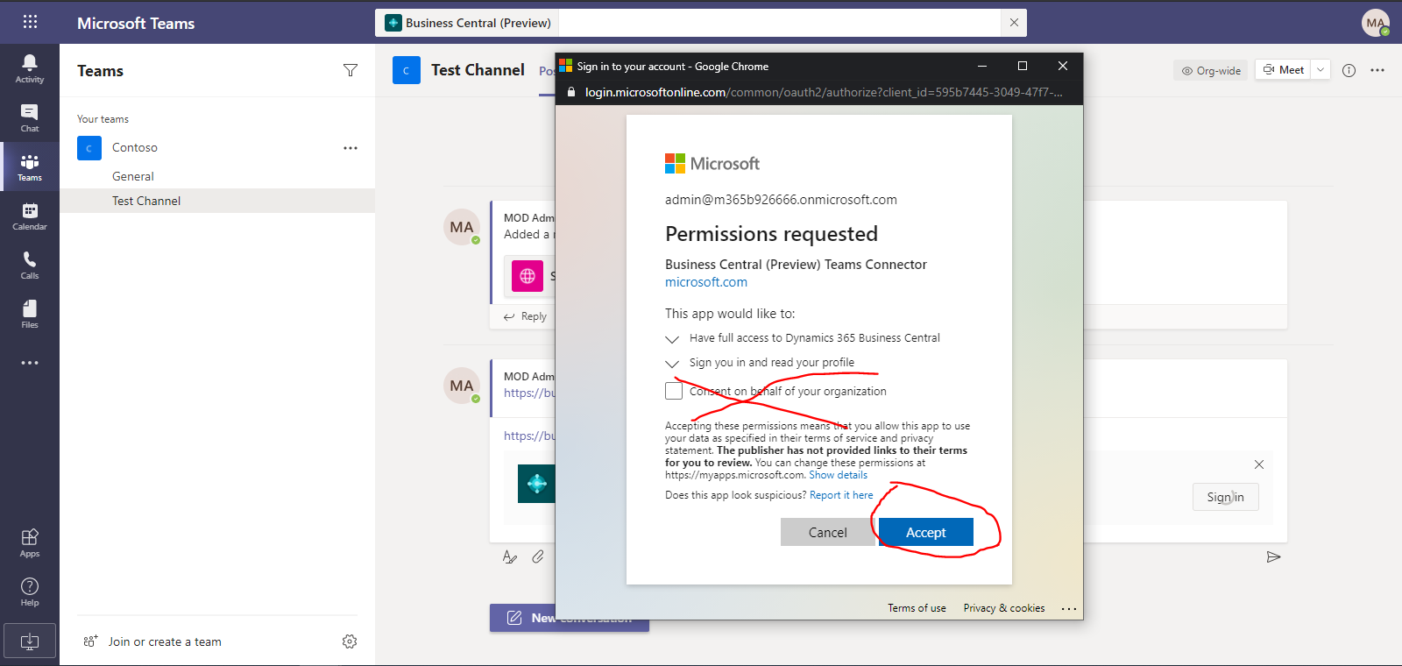Click the app launcher waffle icon
Image resolution: width=1402 pixels, height=666 pixels.
point(30,23)
